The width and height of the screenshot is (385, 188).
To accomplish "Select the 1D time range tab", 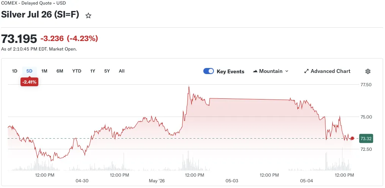I will tap(14, 71).
